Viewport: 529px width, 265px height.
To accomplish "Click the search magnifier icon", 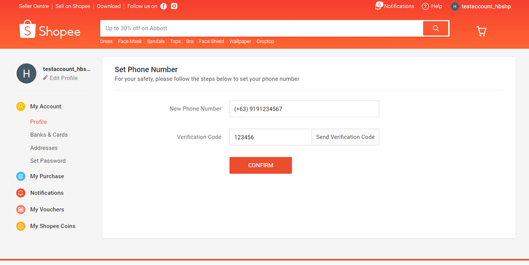I will coord(436,28).
